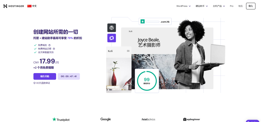Click the question mark next to 免费域名

coord(49,45)
